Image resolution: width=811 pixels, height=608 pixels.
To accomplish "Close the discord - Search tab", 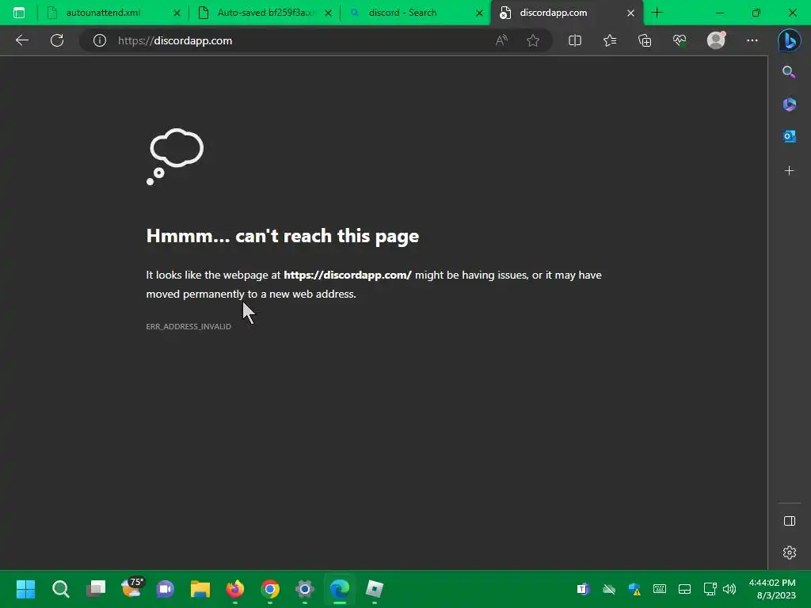I will coord(479,13).
